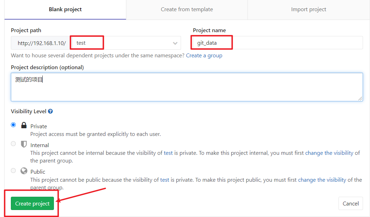Follow change the visibility link under Internal
The height and width of the screenshot is (217, 370).
click(x=329, y=153)
